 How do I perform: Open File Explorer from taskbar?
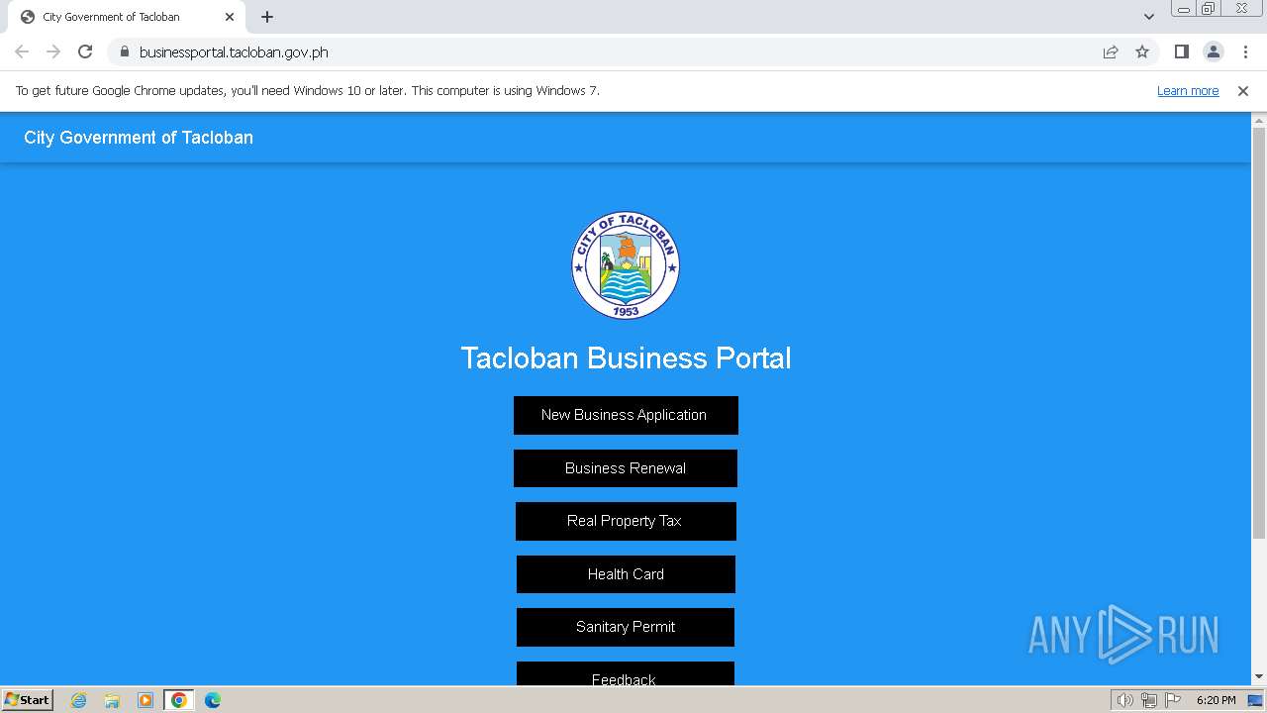click(x=112, y=700)
